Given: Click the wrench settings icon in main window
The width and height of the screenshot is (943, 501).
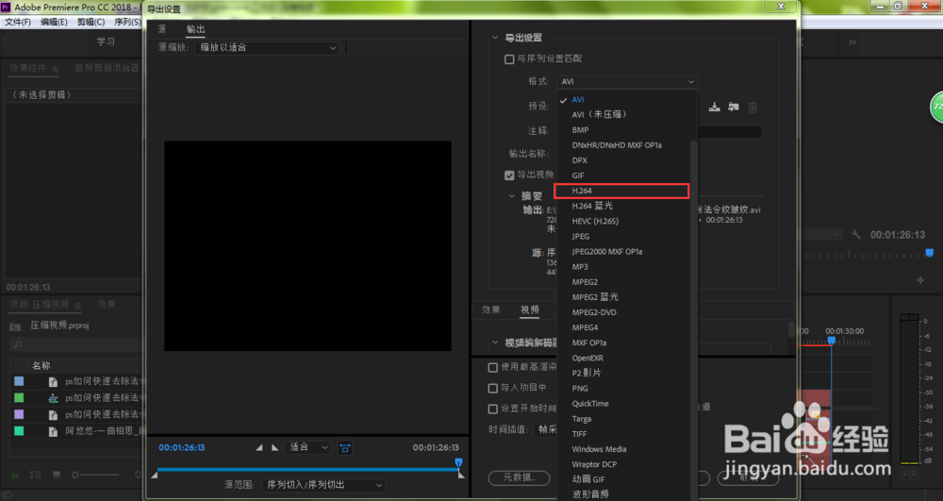Looking at the screenshot, I should click(x=856, y=235).
